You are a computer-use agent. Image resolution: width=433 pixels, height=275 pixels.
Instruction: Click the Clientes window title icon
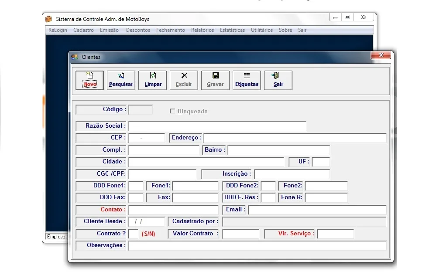tap(75, 57)
